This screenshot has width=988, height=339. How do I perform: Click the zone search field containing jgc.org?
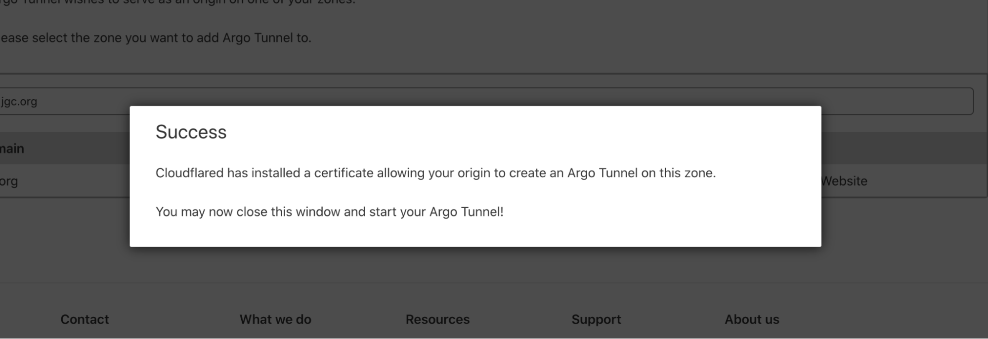pos(486,101)
